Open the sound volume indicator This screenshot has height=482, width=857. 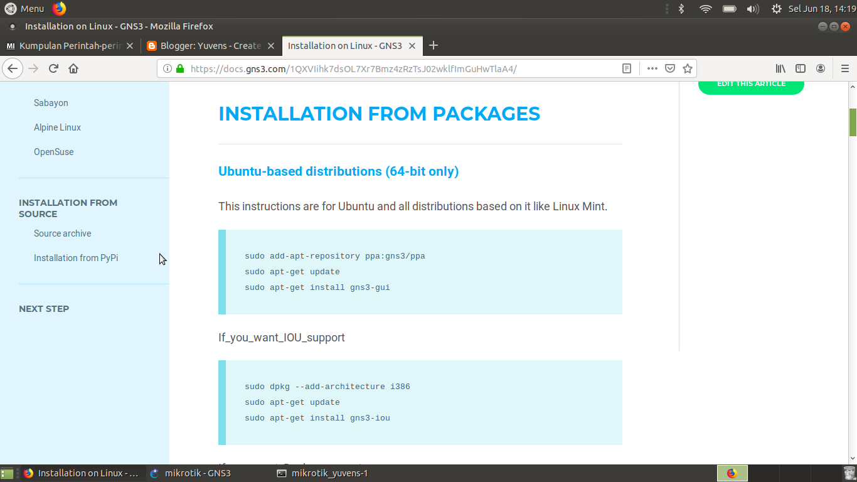tap(753, 9)
